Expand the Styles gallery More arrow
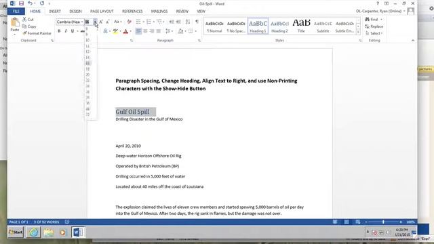Viewport: 434px width, 244px height. [358, 32]
